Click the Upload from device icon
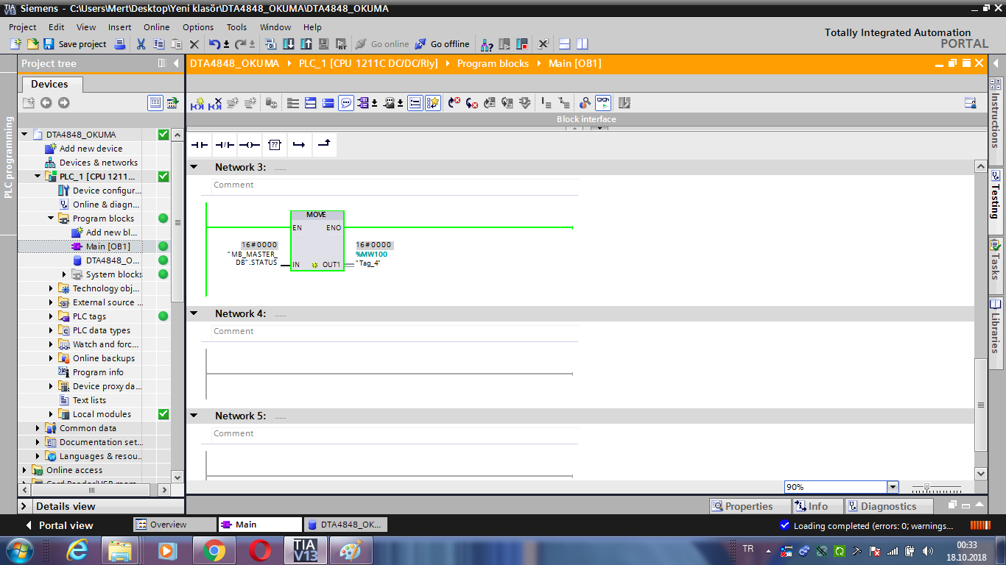Screen dimensions: 1006x565 coord(306,44)
